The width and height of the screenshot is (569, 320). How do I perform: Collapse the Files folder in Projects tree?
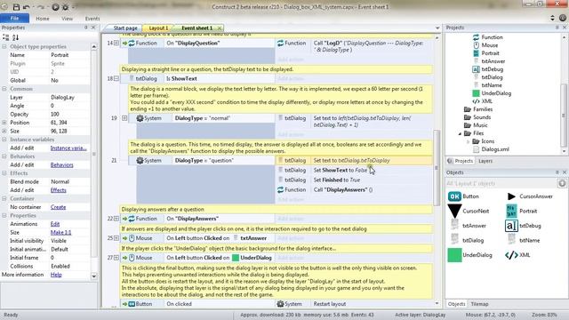pyautogui.click(x=461, y=133)
